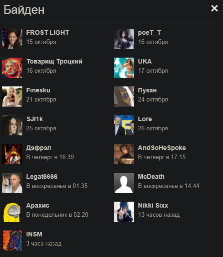Open Арахис's yellow character avatar

[12, 212]
